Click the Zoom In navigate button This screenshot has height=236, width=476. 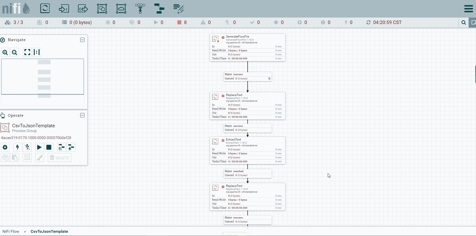click(5, 52)
